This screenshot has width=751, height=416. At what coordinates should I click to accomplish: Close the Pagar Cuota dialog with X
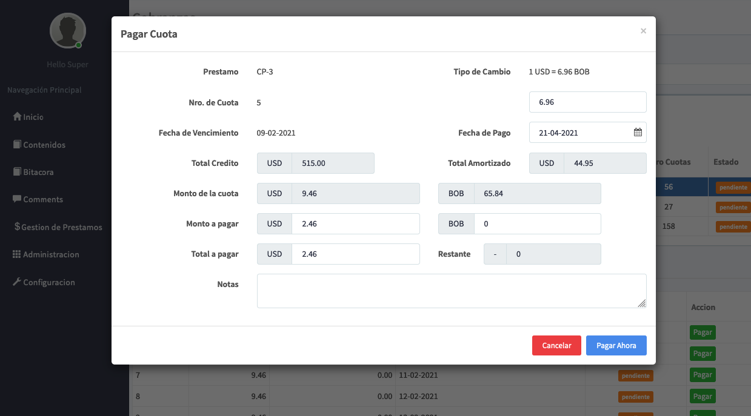coord(643,31)
